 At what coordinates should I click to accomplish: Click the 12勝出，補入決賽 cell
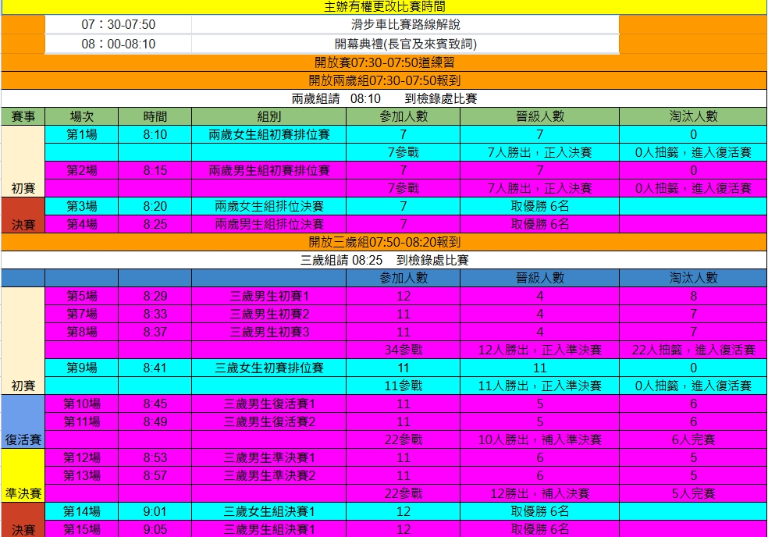tap(539, 493)
